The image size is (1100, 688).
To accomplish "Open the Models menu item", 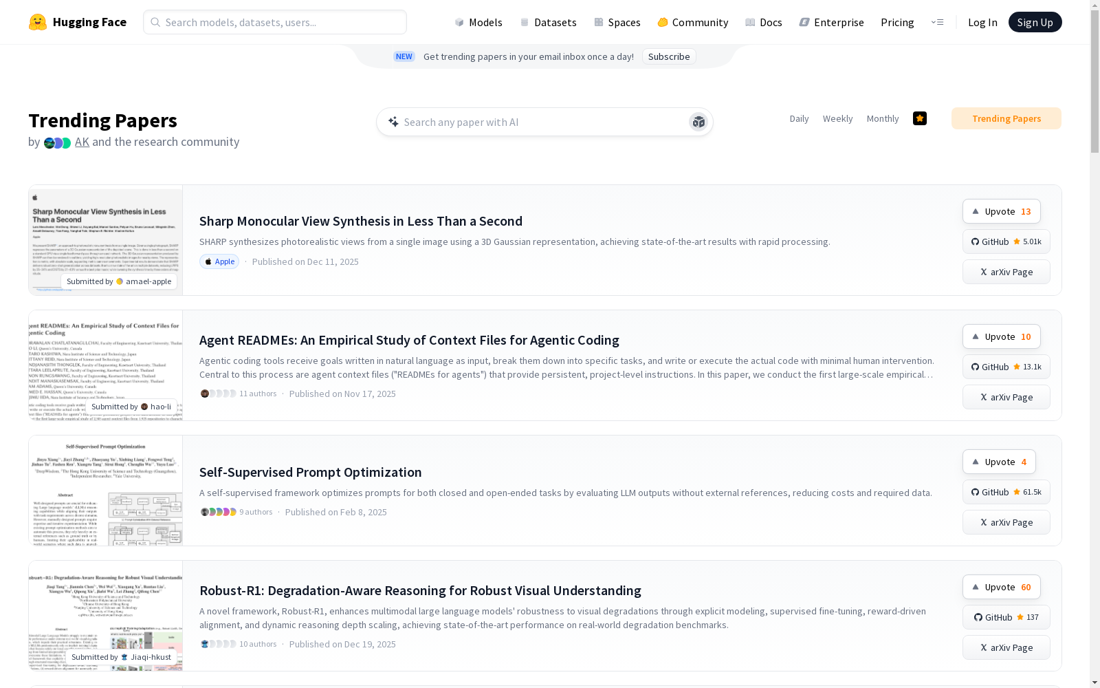I will pos(478,22).
